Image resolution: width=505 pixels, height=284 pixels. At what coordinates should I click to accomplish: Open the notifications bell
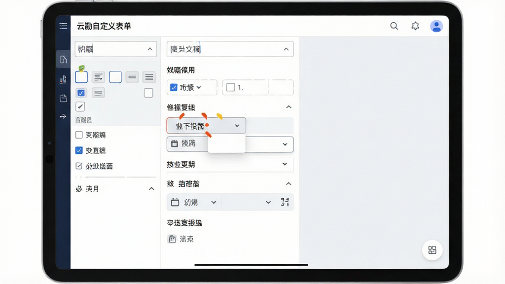coord(415,26)
